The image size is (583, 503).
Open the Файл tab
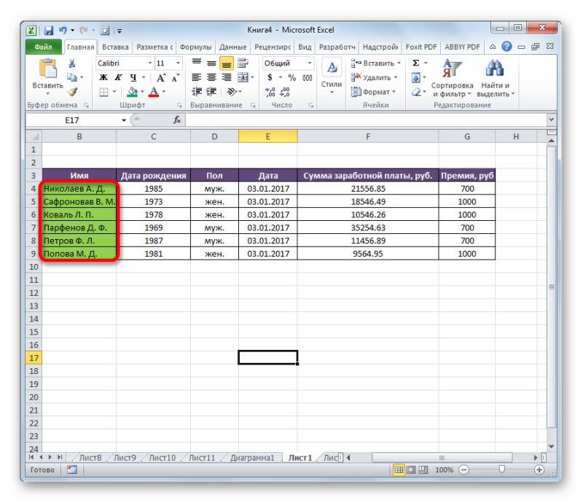click(x=44, y=47)
